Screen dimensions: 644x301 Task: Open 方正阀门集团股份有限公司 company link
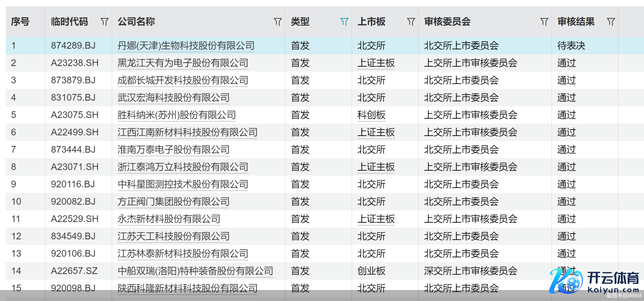173,202
